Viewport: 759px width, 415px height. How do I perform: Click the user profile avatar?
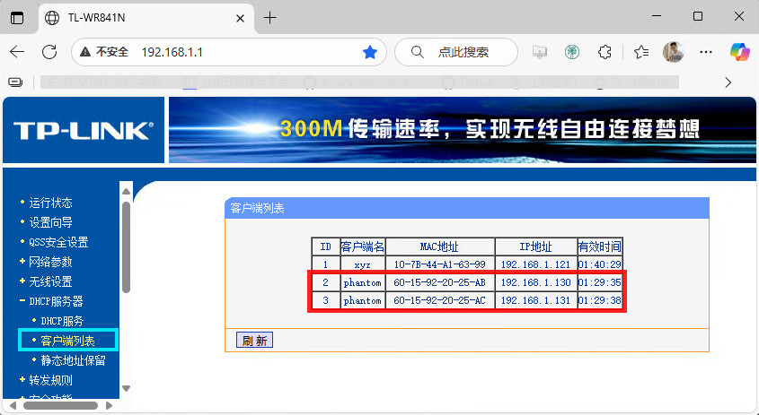click(674, 52)
